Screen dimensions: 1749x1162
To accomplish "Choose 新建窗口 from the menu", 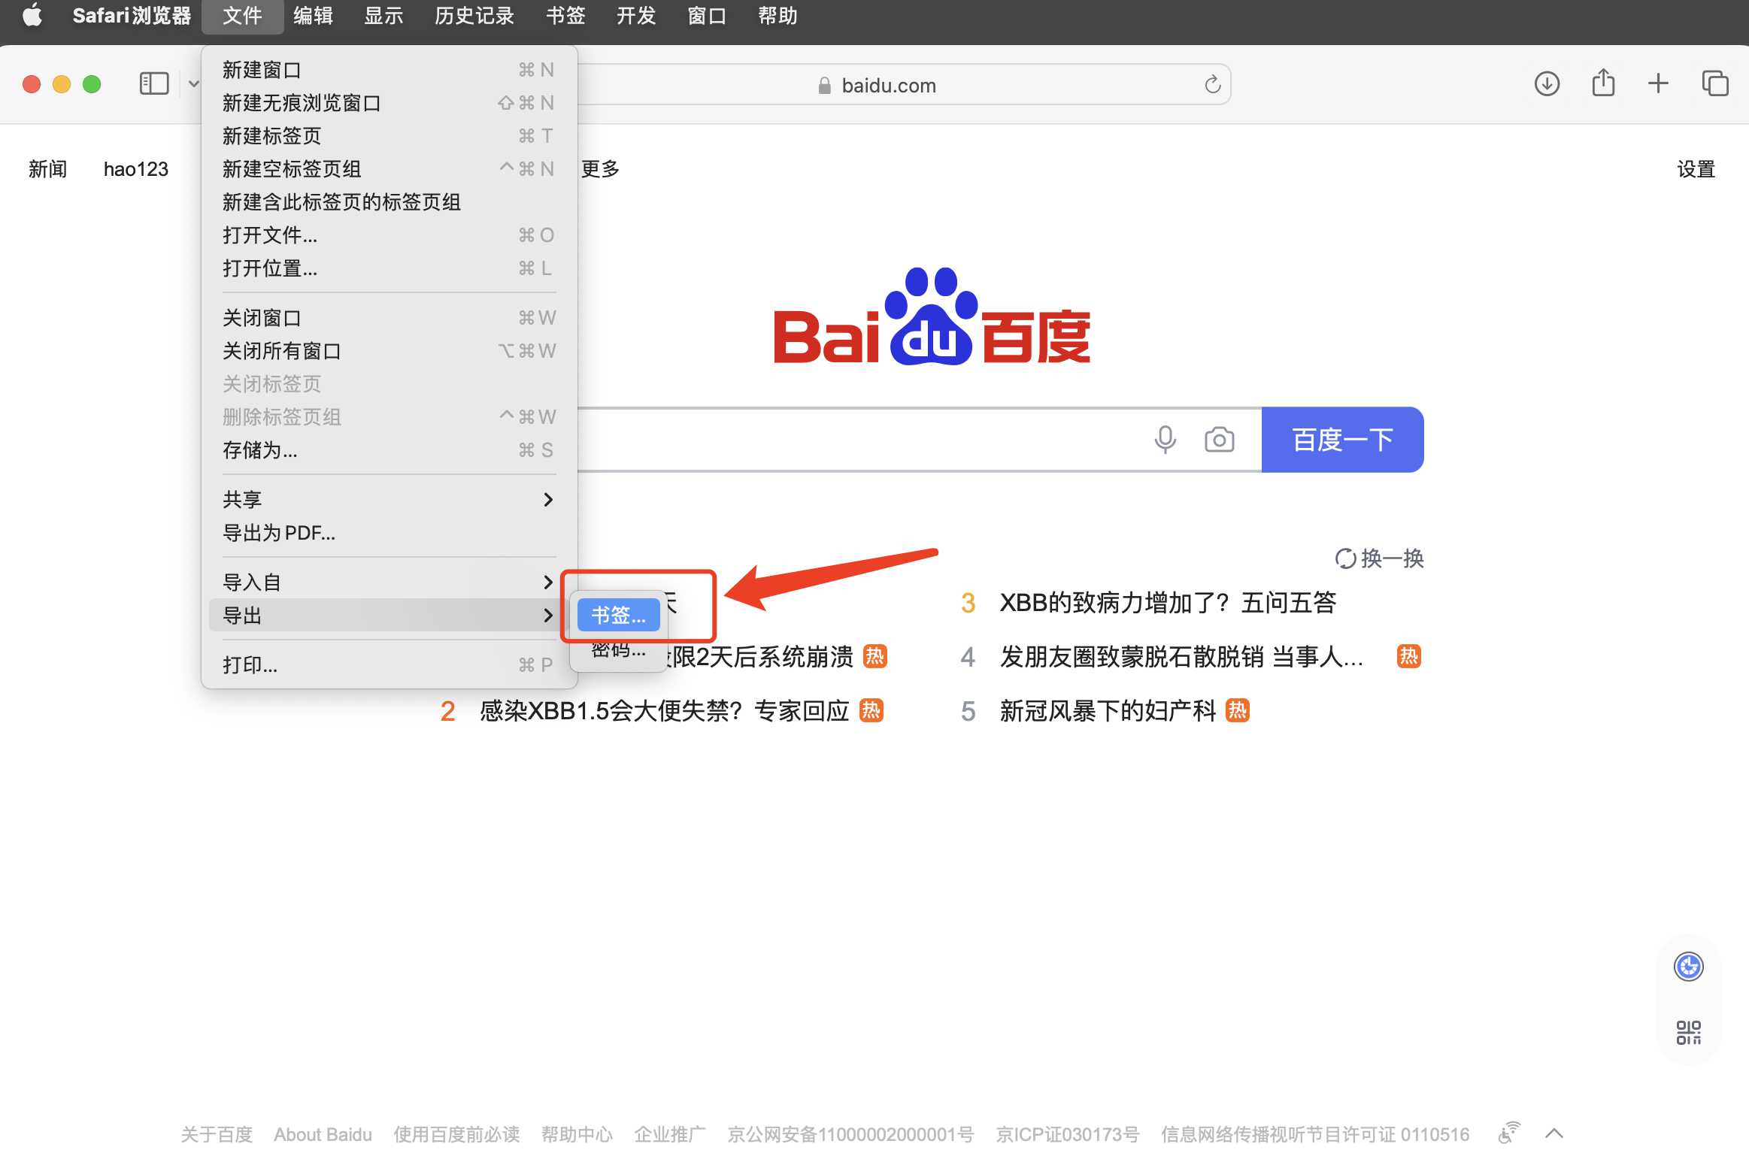I will [390, 70].
